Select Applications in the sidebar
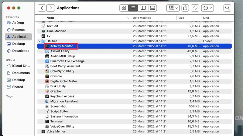The image size is (243, 136). pyautogui.click(x=18, y=37)
